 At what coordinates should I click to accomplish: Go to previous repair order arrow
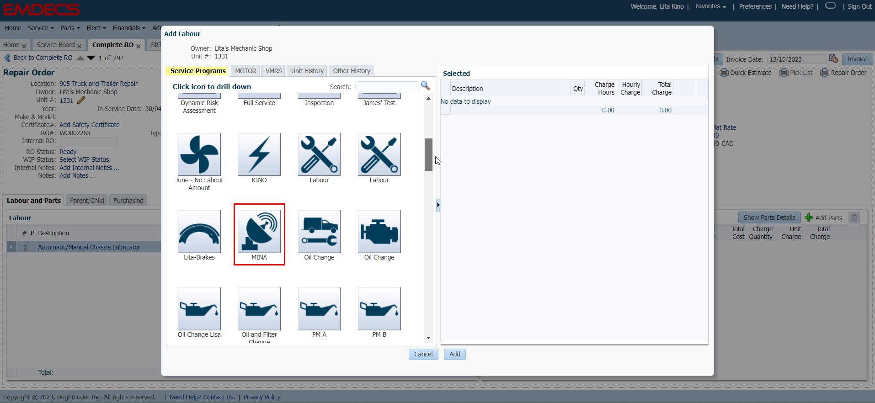coord(80,58)
